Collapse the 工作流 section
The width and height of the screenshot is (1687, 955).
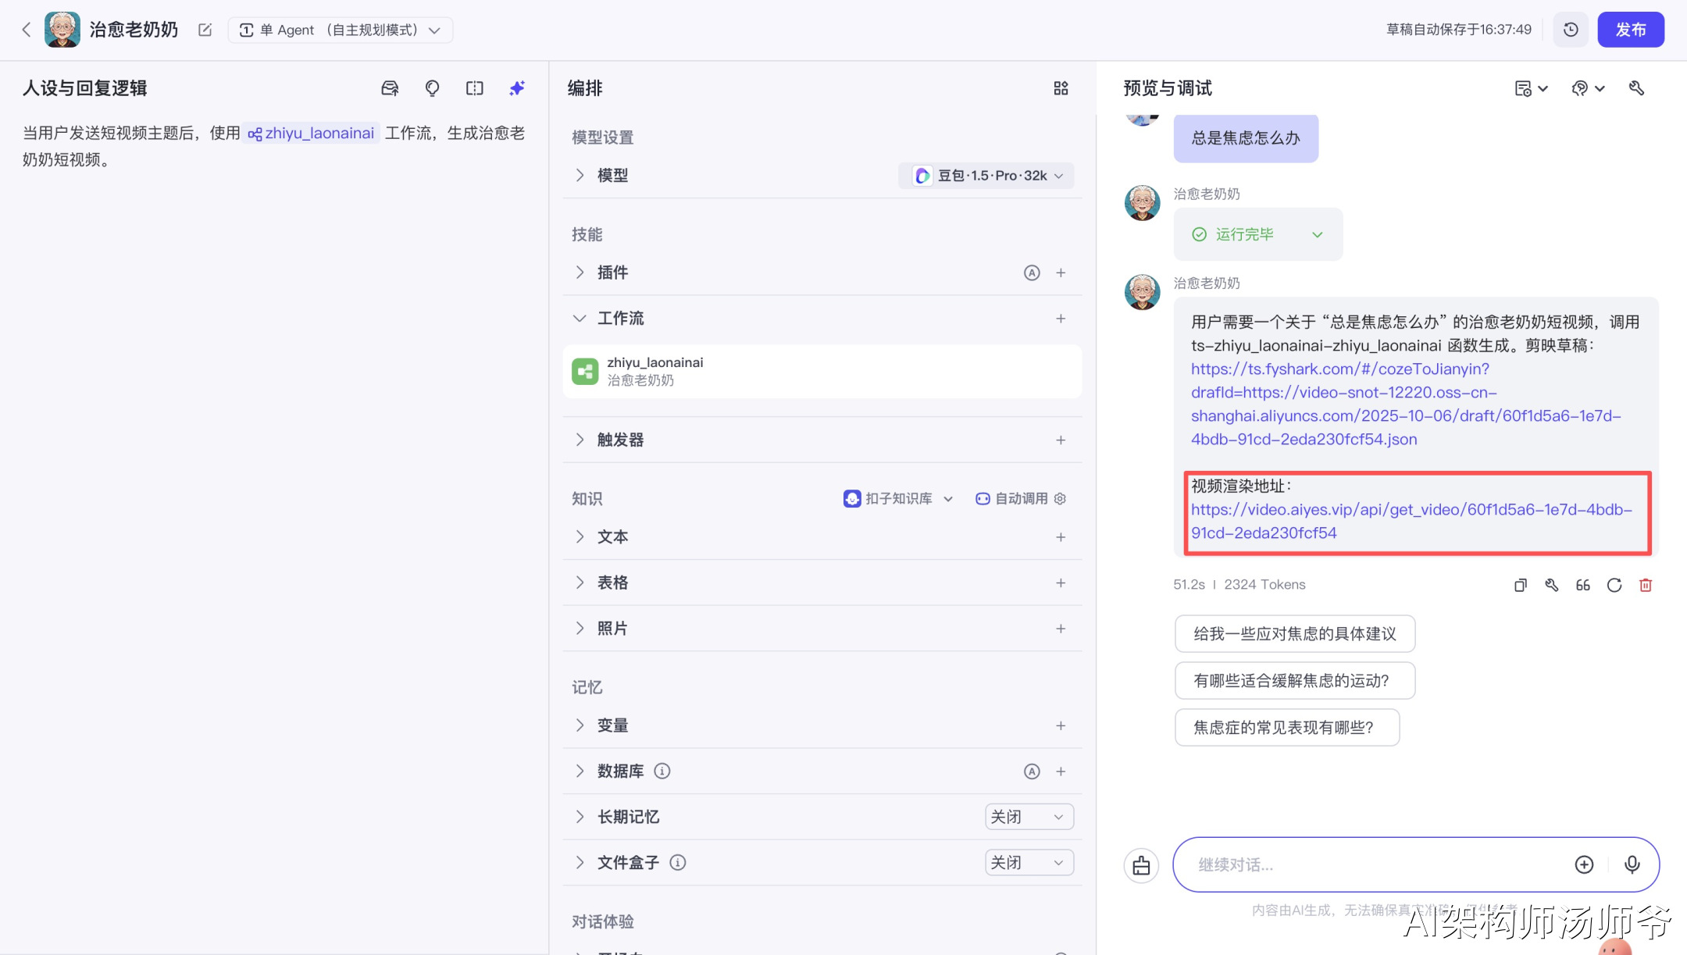pos(580,319)
